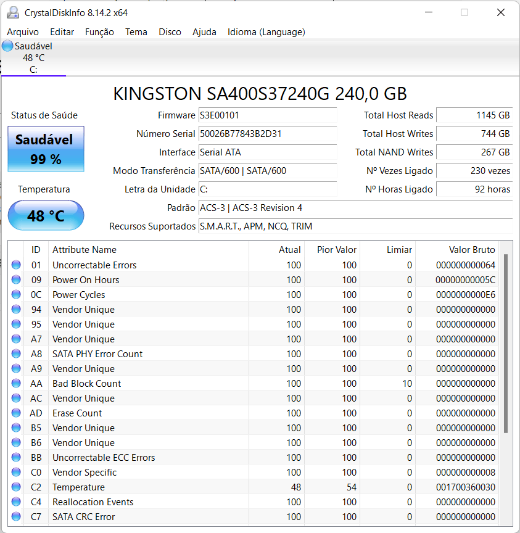Image resolution: width=520 pixels, height=533 pixels.
Task: Click the status orb for Erase Count row
Action: (16, 413)
